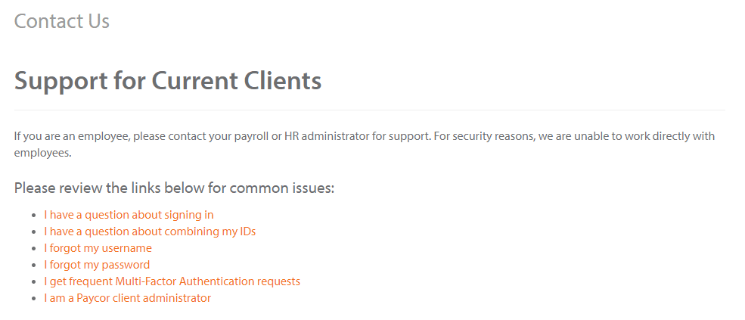Click bullet point beside signing in link
Viewport: 745px width, 320px height.
pos(34,216)
